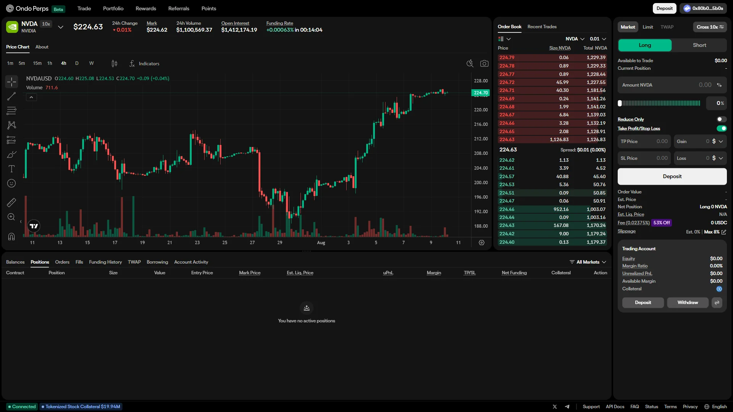
Task: Click the TradingView logo on chart
Action: [x=34, y=226]
